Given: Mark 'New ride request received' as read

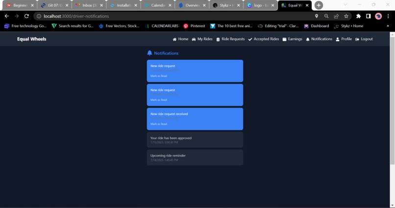Looking at the screenshot, I should coord(159,124).
